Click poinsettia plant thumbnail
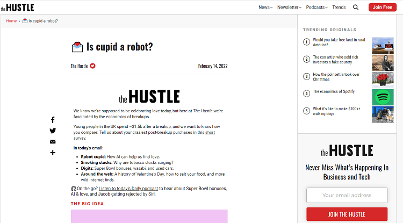 pyautogui.click(x=383, y=80)
